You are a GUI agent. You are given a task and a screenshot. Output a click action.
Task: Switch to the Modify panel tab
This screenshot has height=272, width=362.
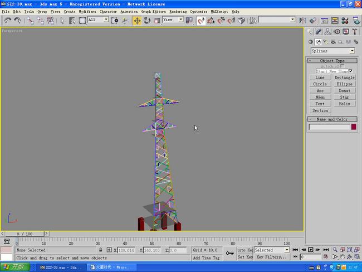[319, 32]
